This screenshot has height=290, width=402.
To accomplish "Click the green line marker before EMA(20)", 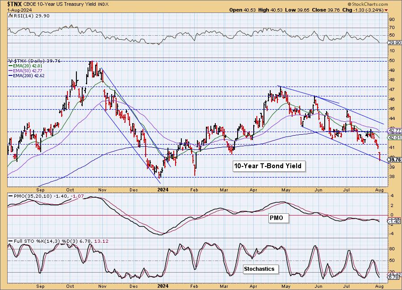I will [11, 66].
